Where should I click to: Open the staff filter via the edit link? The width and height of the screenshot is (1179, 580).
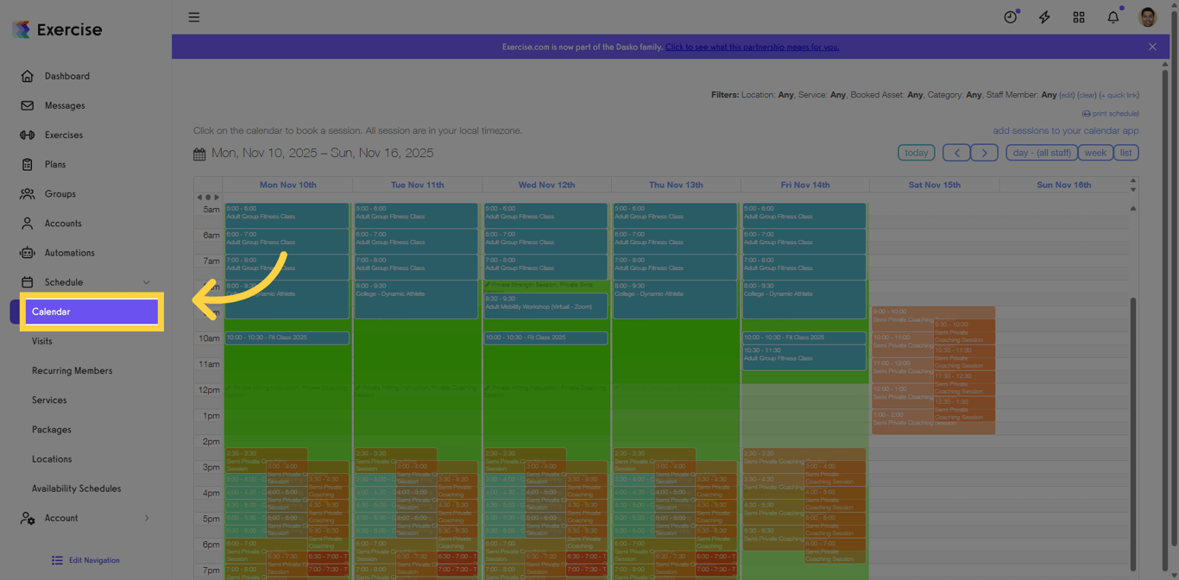point(1067,95)
